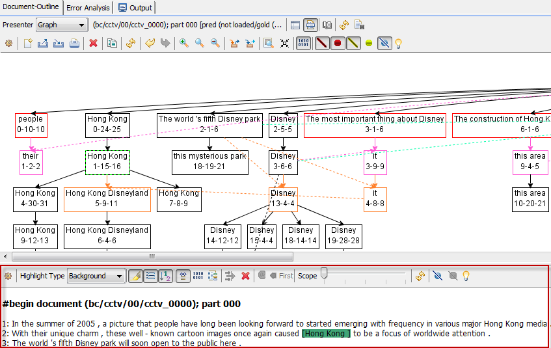The width and height of the screenshot is (551, 348).
Task: Click the refresh arrows icon in the presenter bar
Action: point(344,25)
